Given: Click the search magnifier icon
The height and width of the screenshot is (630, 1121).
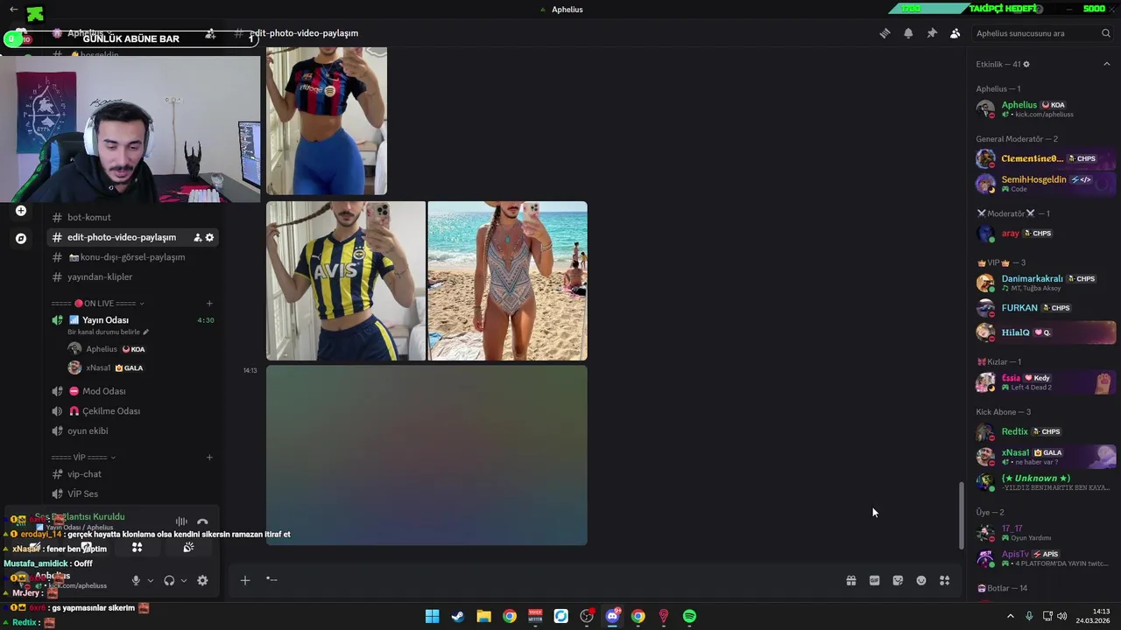Looking at the screenshot, I should pyautogui.click(x=1106, y=33).
